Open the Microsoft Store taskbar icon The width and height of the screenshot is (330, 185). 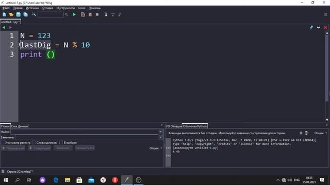point(79,180)
